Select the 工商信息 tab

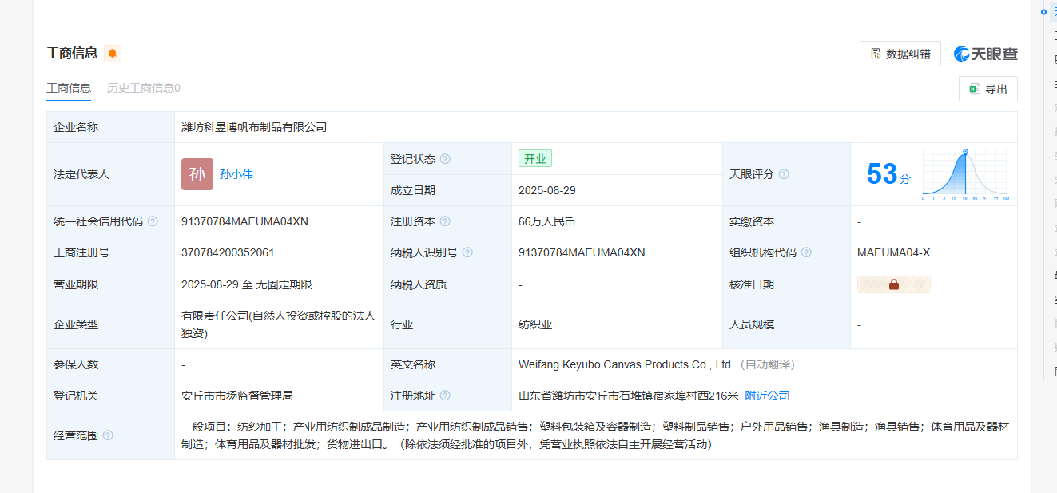pyautogui.click(x=69, y=88)
